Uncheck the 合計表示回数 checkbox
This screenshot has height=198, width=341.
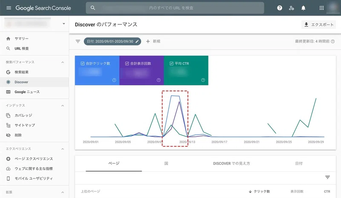tap(127, 64)
